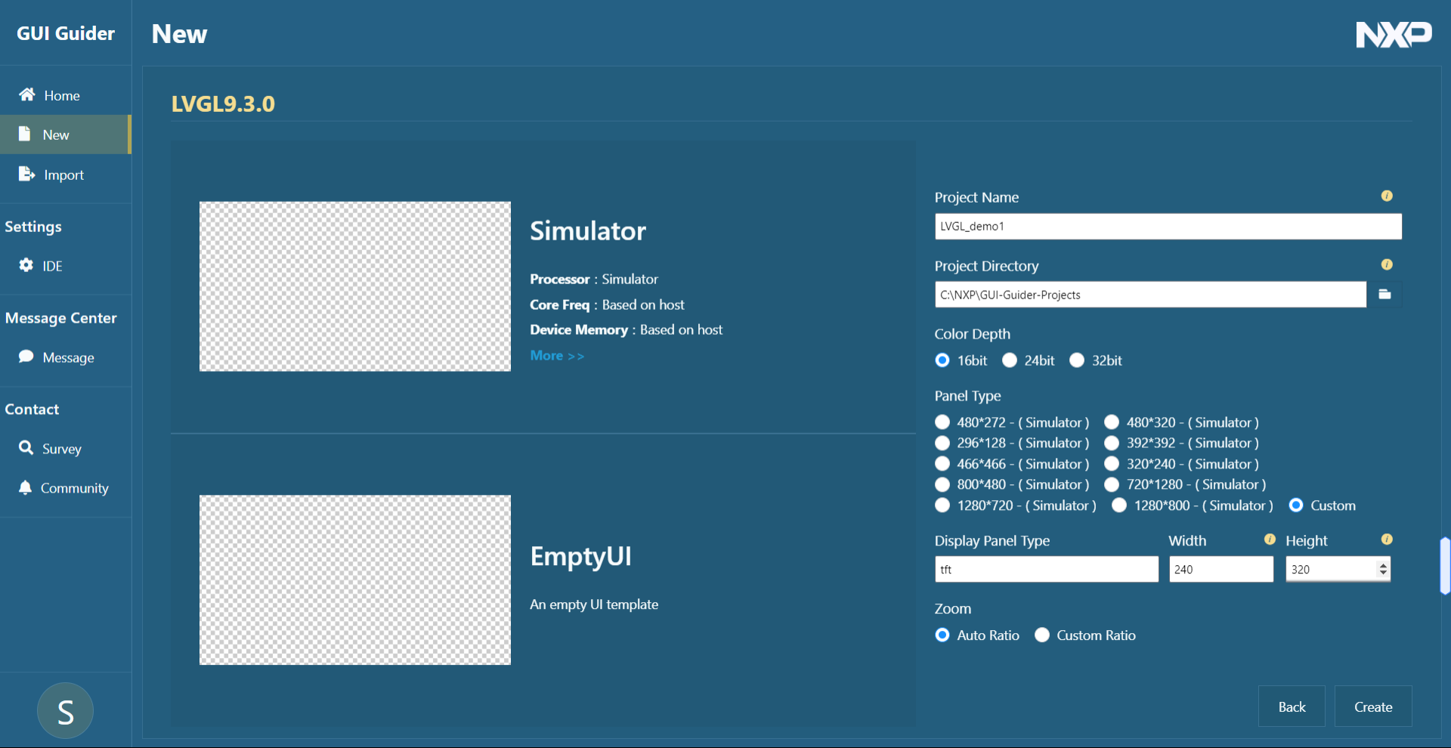The height and width of the screenshot is (748, 1451).
Task: Select 32bit color depth
Action: pos(1077,360)
